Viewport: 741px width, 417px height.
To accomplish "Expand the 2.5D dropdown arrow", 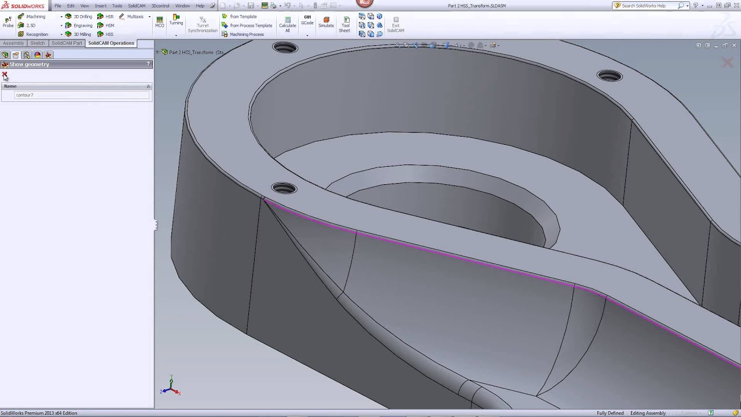I will (61, 25).
